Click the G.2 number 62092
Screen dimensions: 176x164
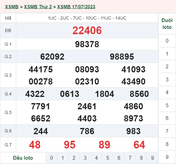click(52, 57)
